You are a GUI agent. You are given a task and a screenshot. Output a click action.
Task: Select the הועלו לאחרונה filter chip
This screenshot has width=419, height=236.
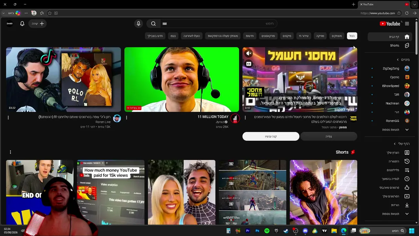coord(192,36)
